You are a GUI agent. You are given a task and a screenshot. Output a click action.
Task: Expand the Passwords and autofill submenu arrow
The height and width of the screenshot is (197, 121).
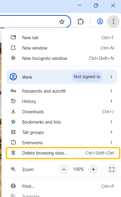(x=111, y=91)
